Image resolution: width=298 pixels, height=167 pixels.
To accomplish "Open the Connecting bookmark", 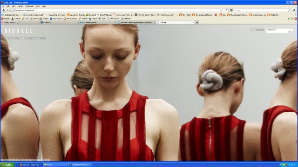I will (55, 15).
